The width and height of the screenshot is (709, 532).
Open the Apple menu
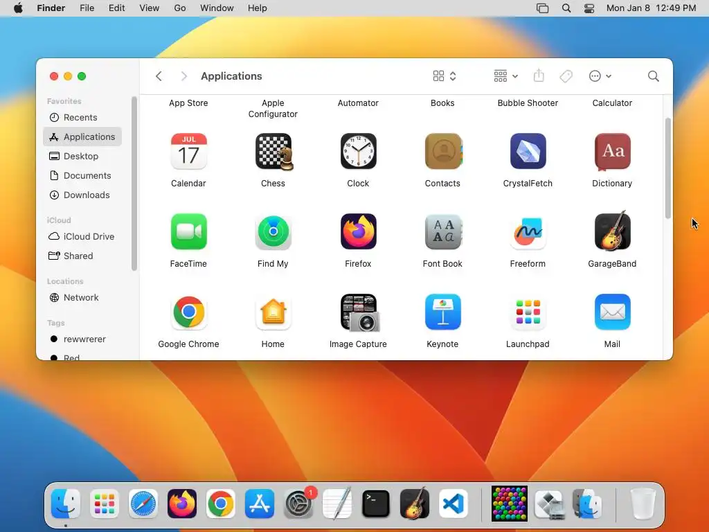click(x=18, y=8)
